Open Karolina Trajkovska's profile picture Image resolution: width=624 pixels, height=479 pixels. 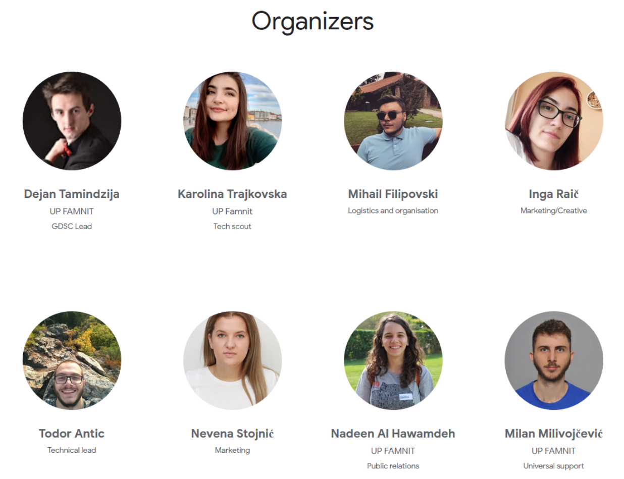coord(232,121)
